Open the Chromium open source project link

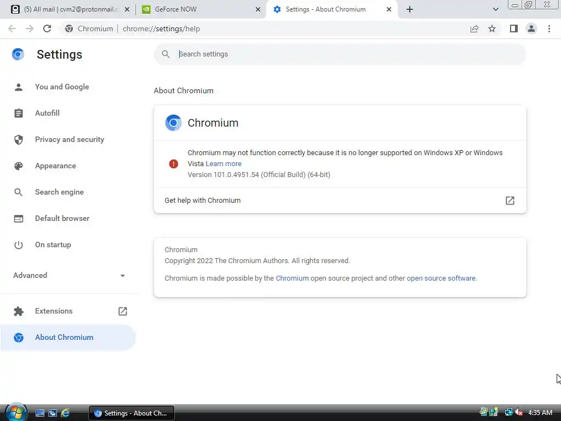click(292, 278)
